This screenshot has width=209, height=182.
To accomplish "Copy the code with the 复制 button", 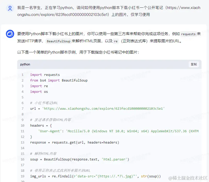I will 194,64.
